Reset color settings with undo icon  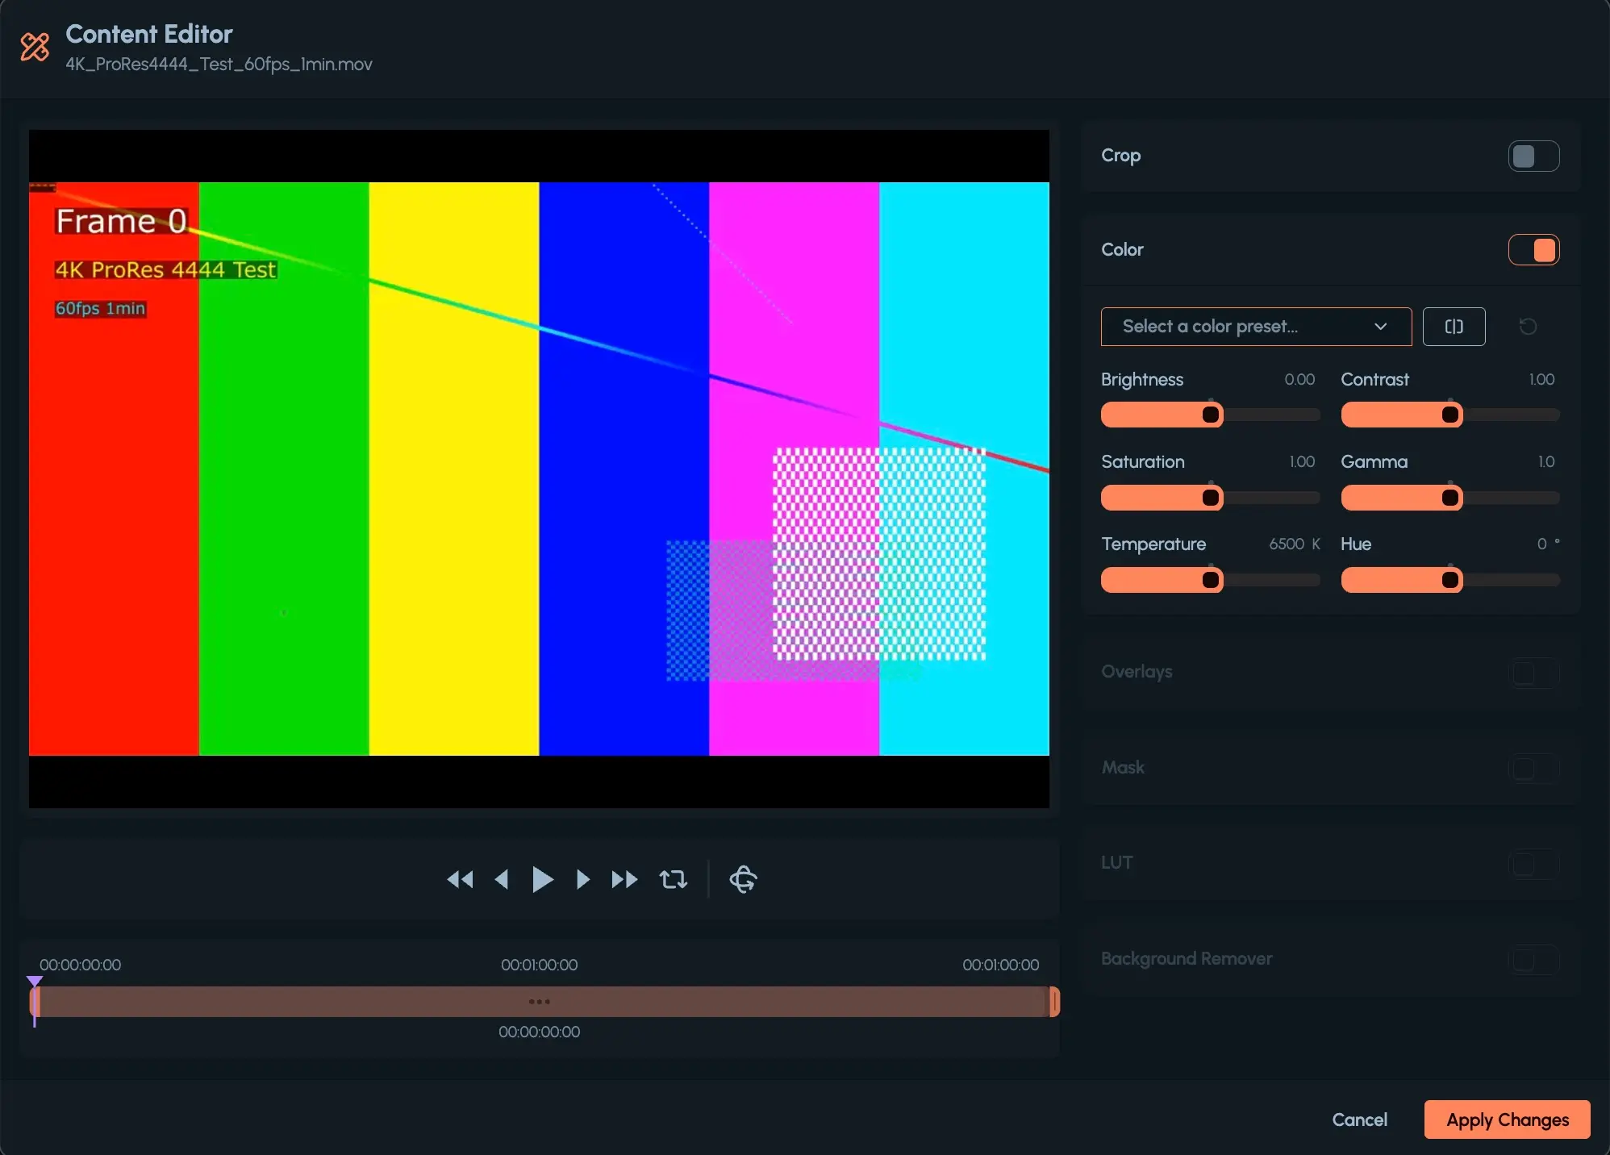point(1528,327)
